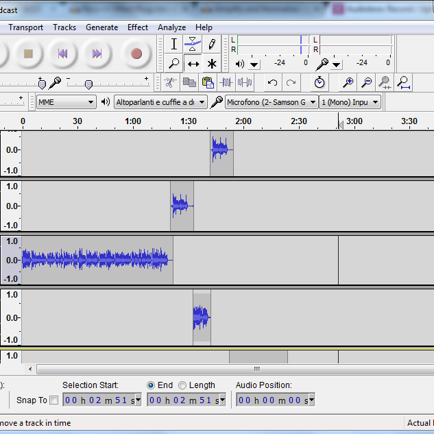434x434 pixels.
Task: Click the Stop playback button
Action: click(28, 53)
